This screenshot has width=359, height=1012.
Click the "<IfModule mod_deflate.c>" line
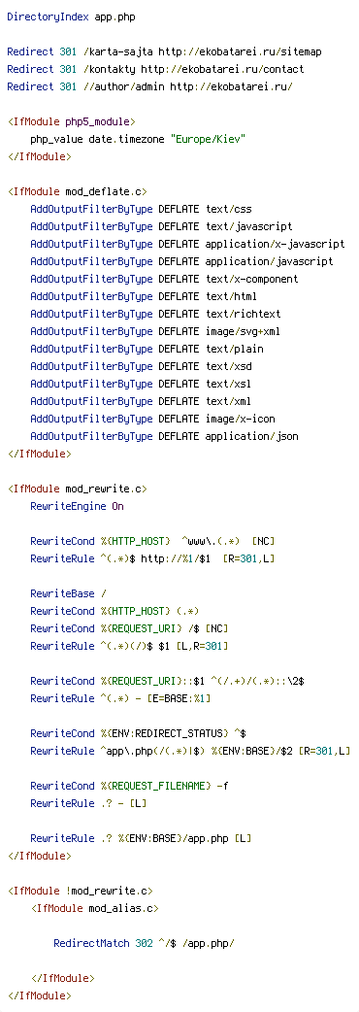click(78, 191)
